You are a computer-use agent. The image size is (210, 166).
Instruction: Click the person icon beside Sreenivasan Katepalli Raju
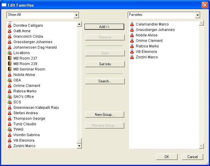tap(10, 107)
